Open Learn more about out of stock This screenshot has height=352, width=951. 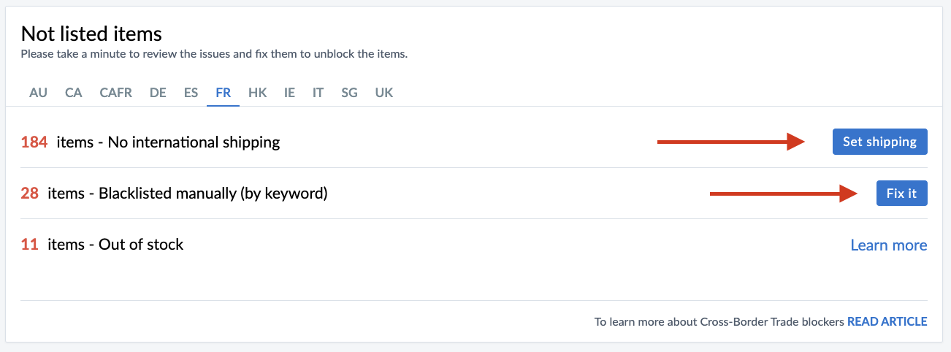click(888, 245)
